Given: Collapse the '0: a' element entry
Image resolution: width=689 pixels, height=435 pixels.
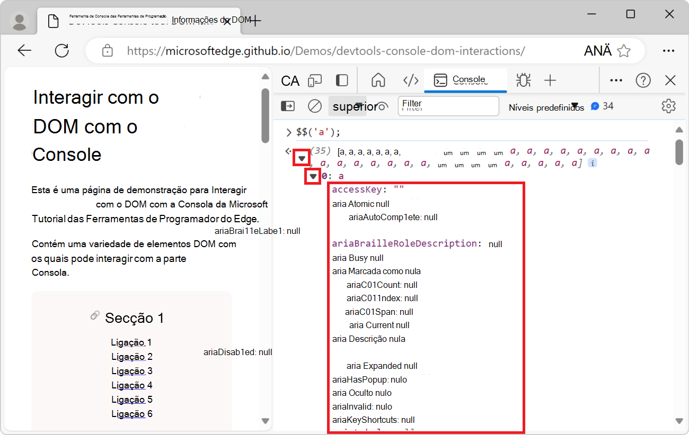Looking at the screenshot, I should (313, 176).
